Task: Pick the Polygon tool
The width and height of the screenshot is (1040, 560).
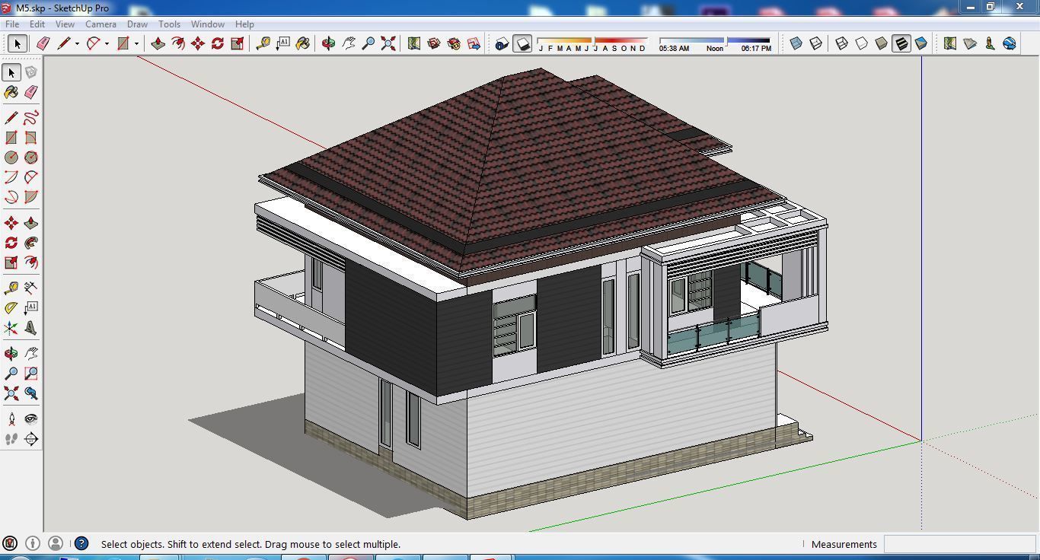Action: point(31,157)
